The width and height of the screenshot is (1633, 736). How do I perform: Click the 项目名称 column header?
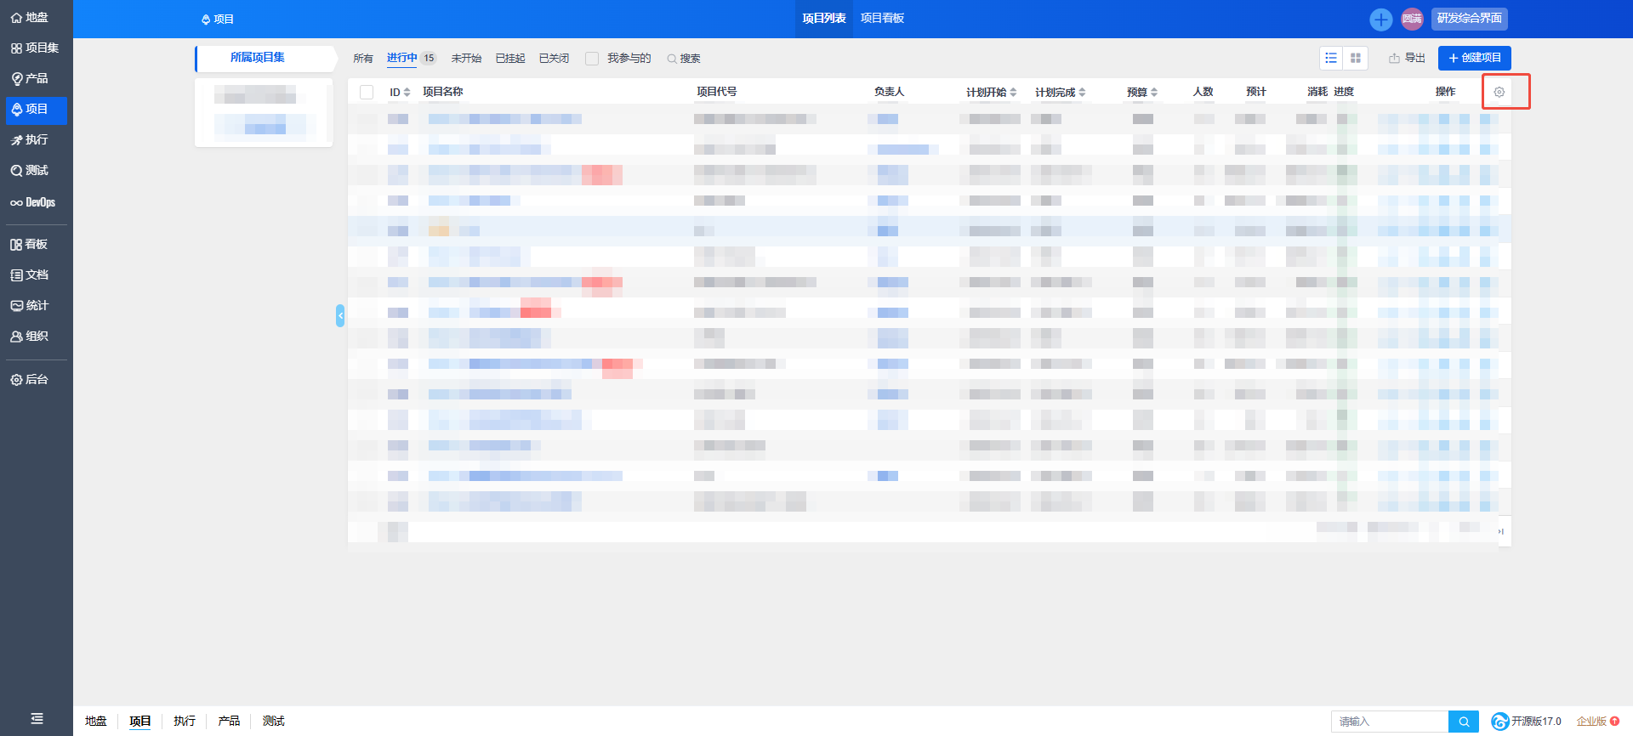[x=443, y=92]
